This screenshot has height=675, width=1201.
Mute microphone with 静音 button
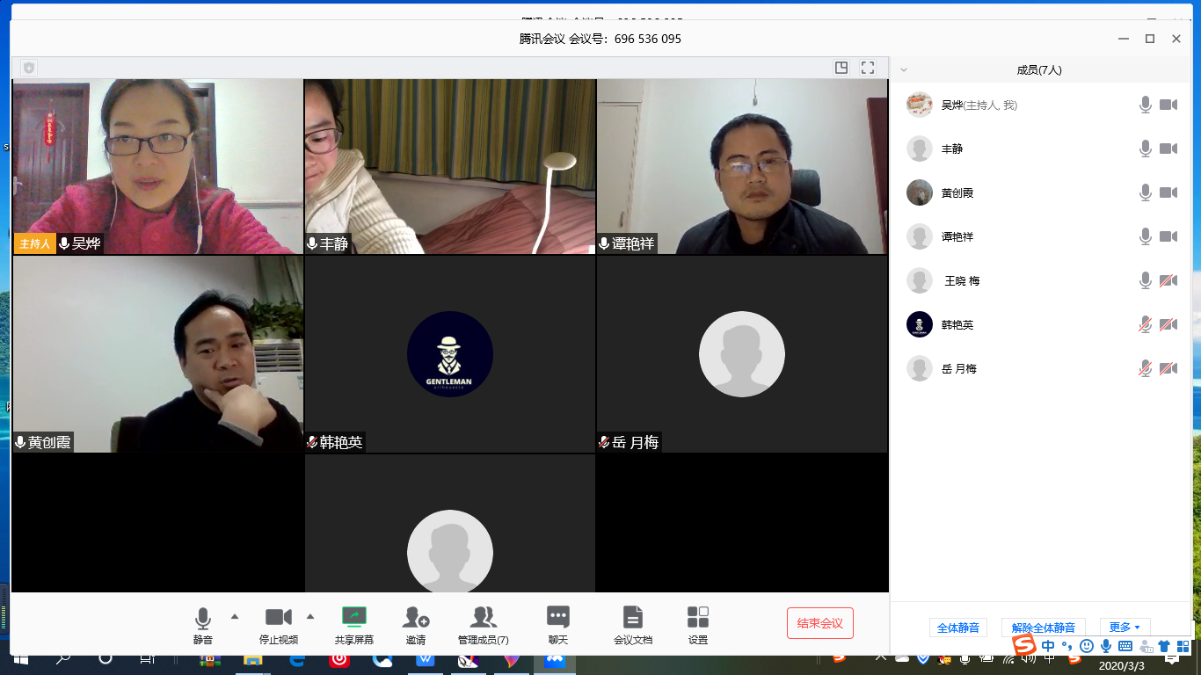click(203, 618)
